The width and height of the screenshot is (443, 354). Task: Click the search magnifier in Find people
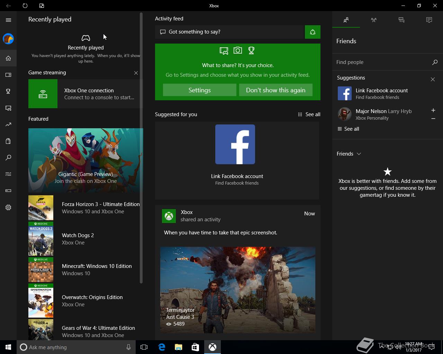click(435, 62)
